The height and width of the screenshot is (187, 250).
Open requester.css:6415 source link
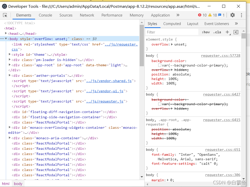tap(222, 120)
